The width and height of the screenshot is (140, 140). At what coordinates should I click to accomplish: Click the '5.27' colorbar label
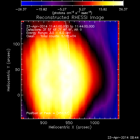click(82, 9)
